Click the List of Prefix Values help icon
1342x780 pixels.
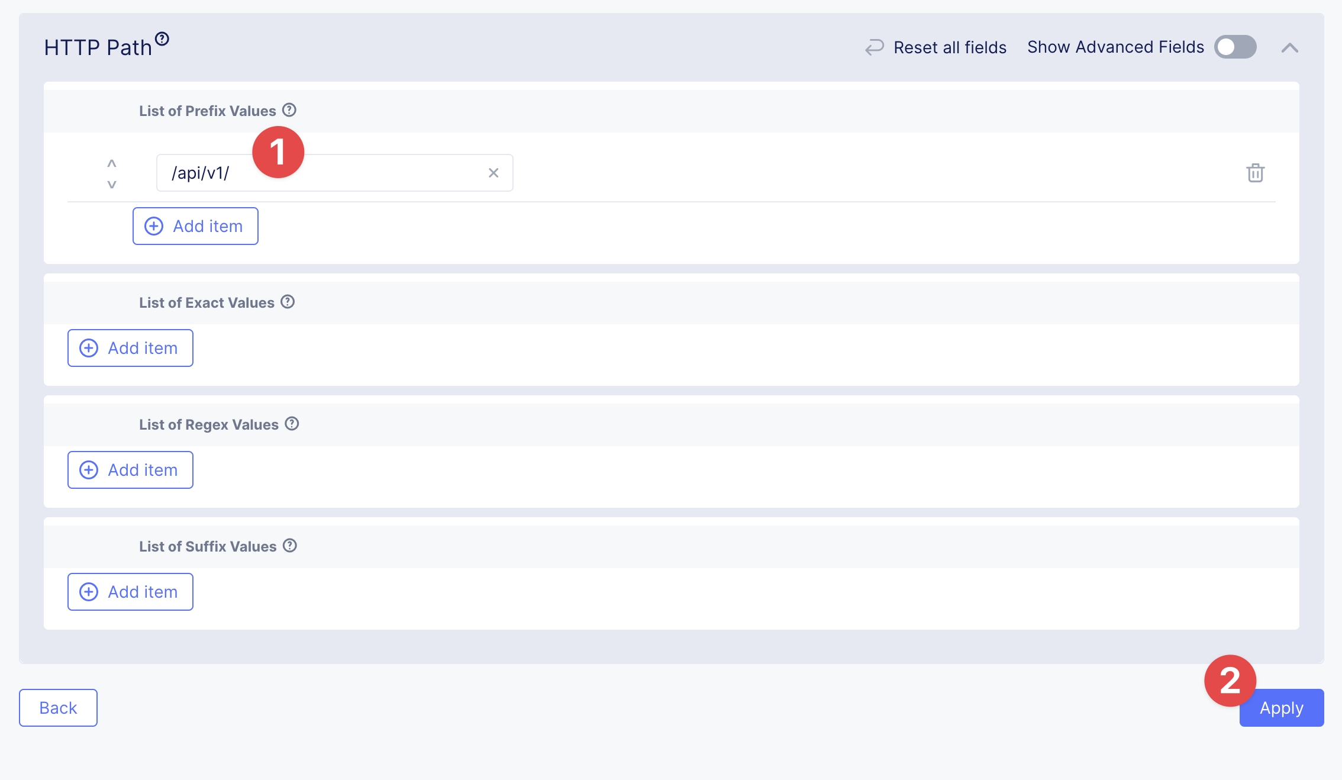coord(289,110)
